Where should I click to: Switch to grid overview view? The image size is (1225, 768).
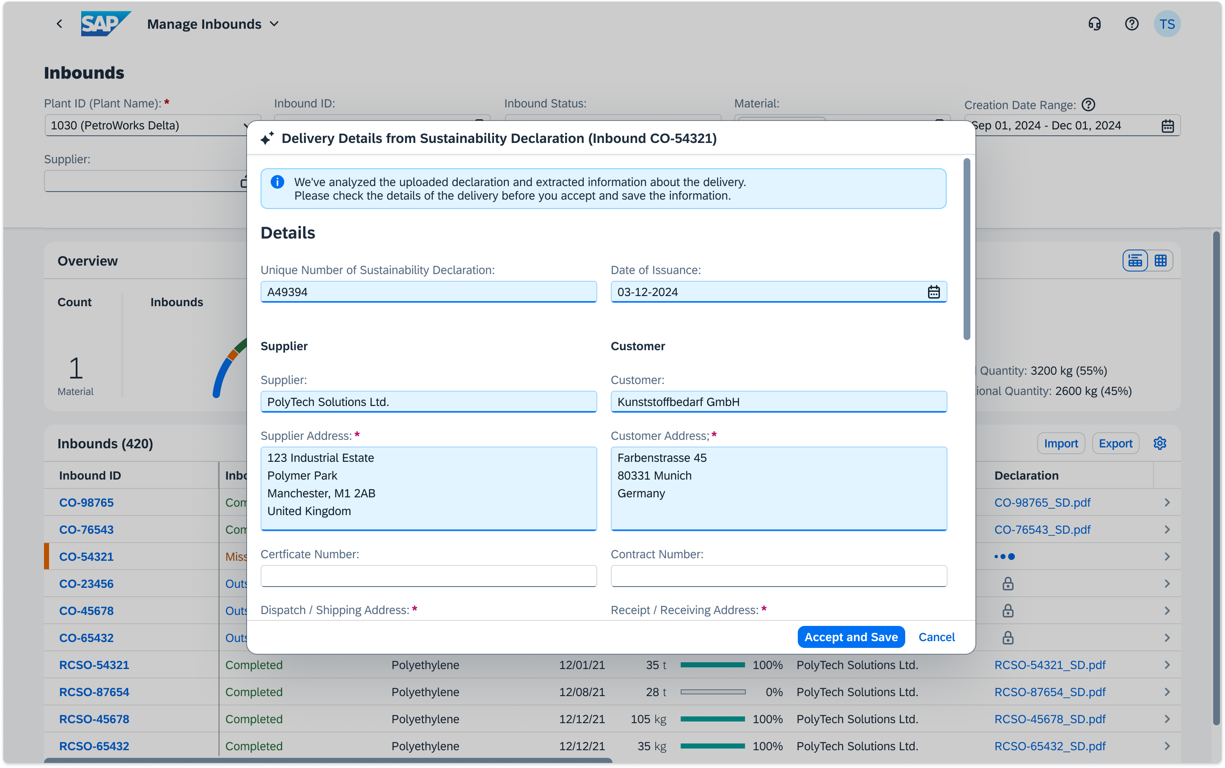(1161, 261)
